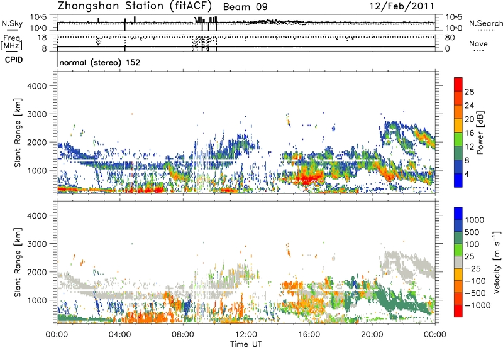Click the 24 value on Power colorbar
This screenshot has width=503, height=348.
(x=469, y=106)
